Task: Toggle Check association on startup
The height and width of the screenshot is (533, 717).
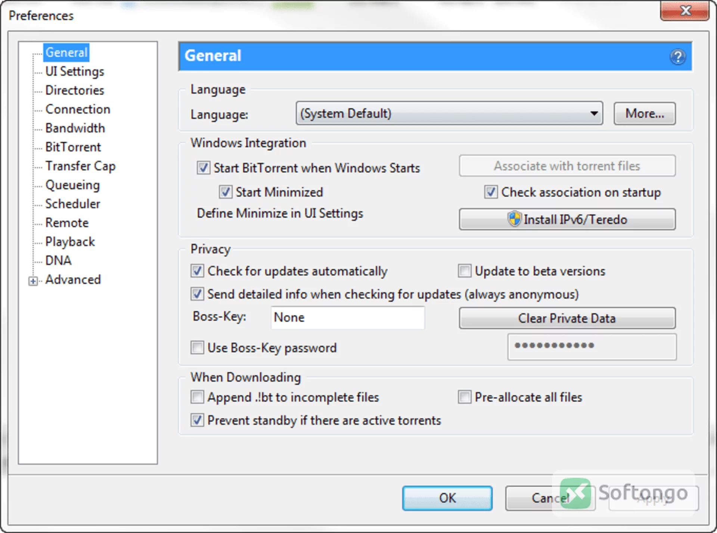Action: coord(491,192)
